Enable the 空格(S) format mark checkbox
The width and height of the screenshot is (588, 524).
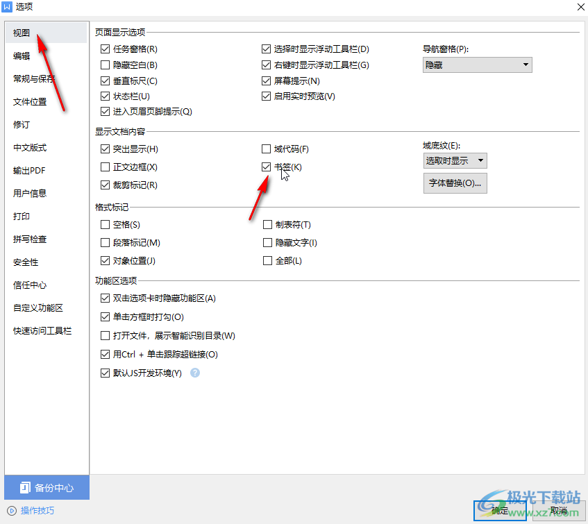click(105, 225)
